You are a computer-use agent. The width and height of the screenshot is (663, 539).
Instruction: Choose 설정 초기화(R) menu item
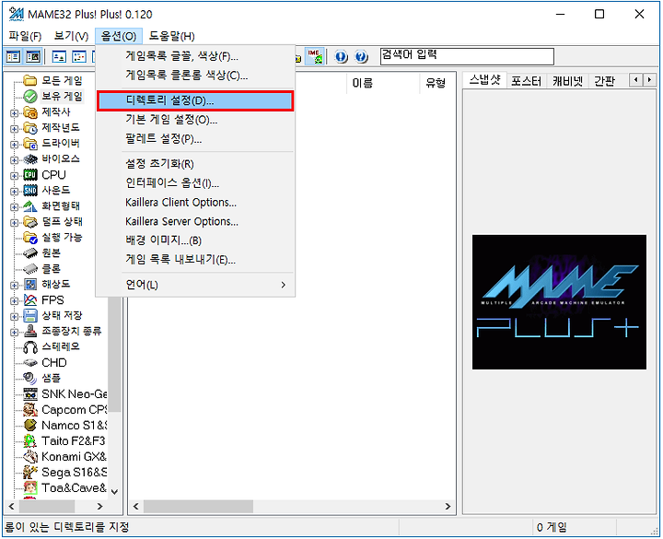[x=195, y=164]
